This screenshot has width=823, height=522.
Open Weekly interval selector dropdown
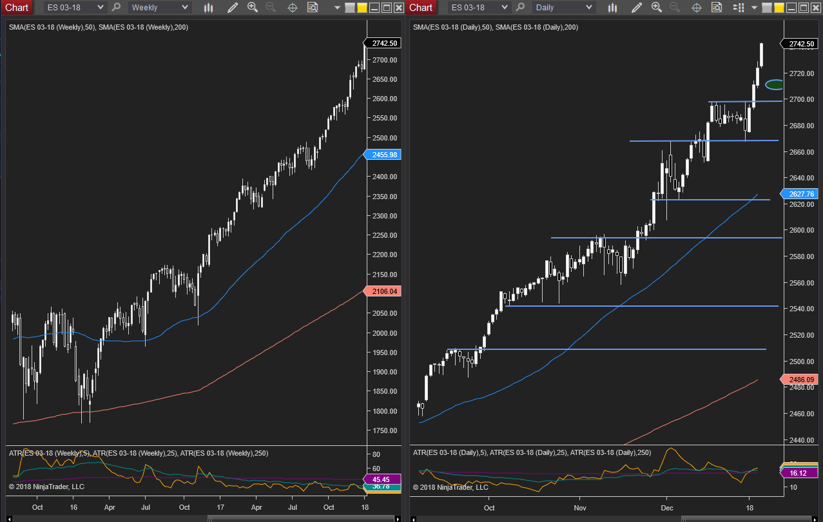click(x=159, y=7)
